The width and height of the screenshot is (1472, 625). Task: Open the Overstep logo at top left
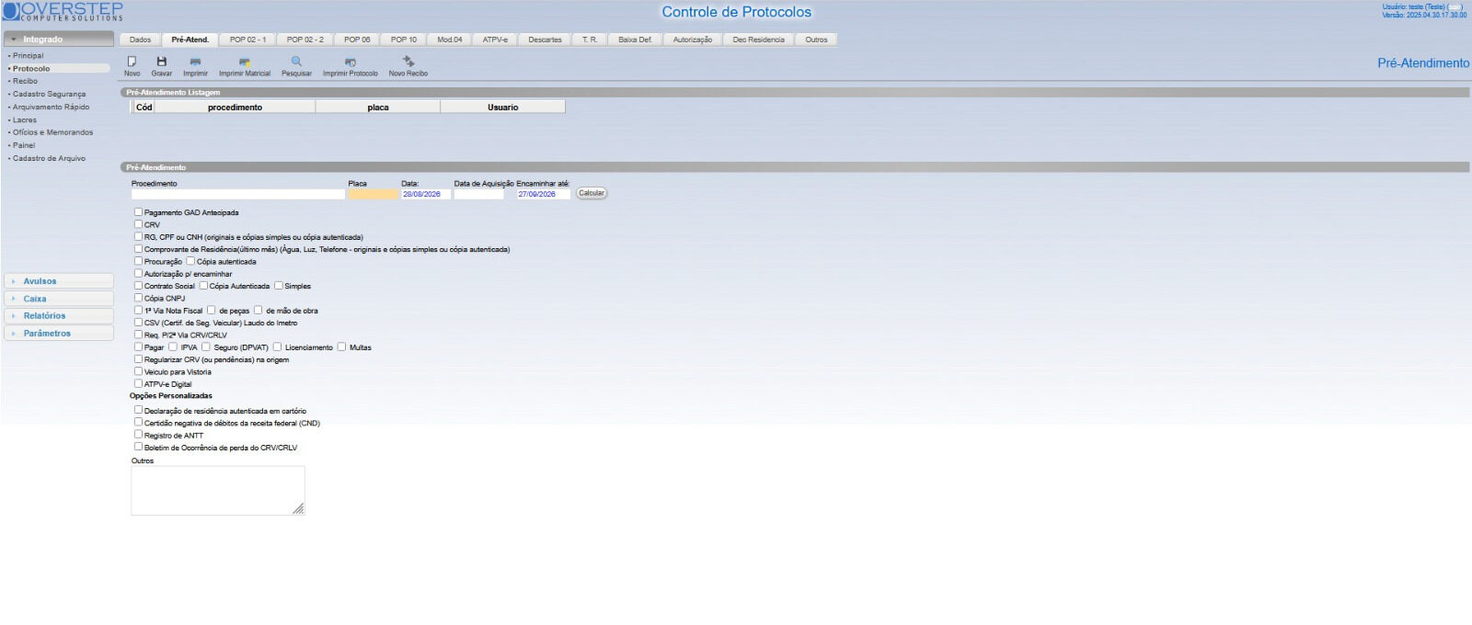(x=63, y=12)
